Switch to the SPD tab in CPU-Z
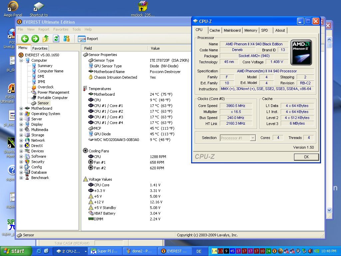Screen dimensions: 341x256 click(264, 30)
